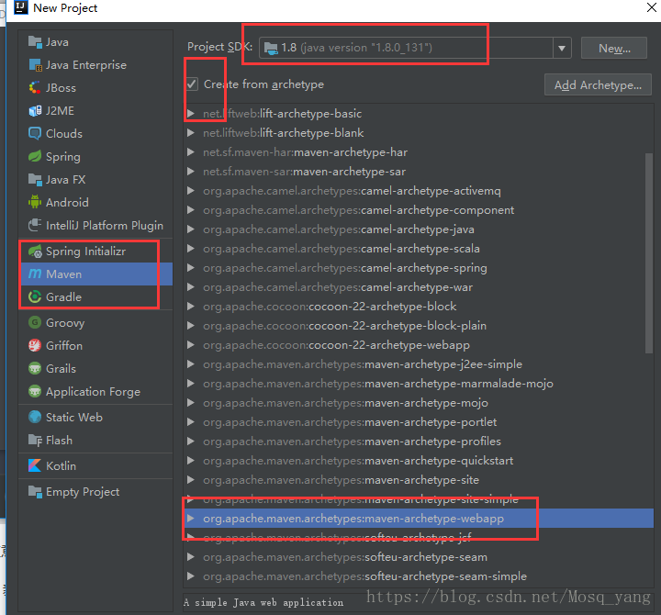Viewport: 661px width, 615px height.
Task: Click the Java Enterprise icon
Action: (x=35, y=65)
